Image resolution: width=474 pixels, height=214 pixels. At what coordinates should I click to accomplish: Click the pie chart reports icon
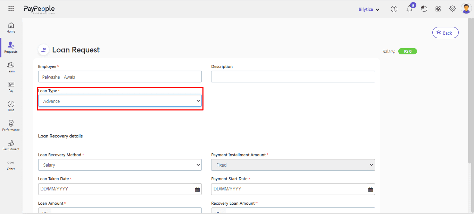point(424,9)
